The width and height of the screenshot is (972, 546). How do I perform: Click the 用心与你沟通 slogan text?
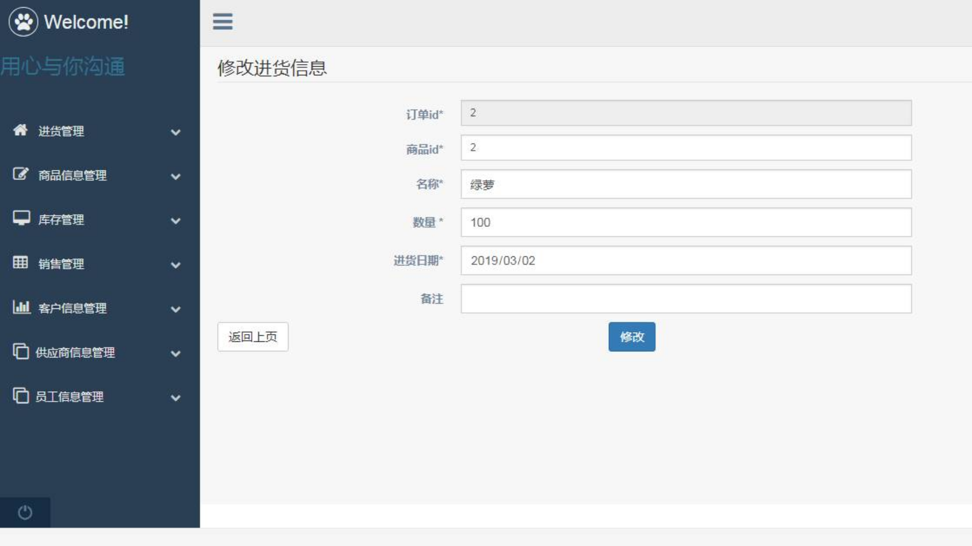click(x=62, y=67)
